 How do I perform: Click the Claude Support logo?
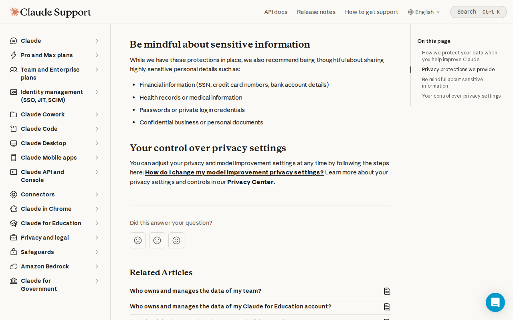click(x=50, y=12)
